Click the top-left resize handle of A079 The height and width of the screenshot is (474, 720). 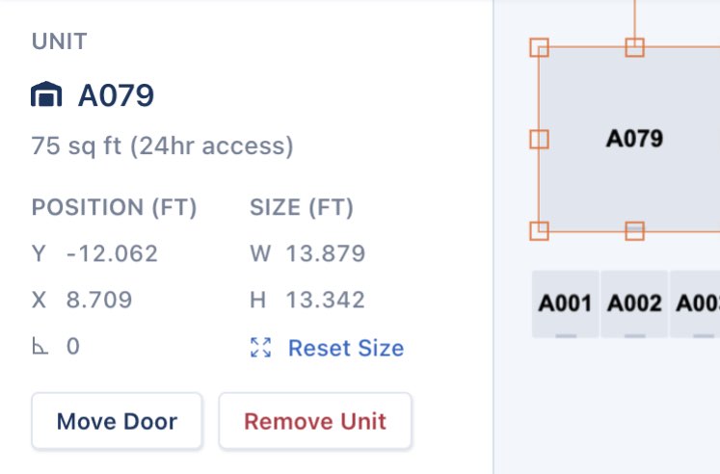pyautogui.click(x=539, y=46)
